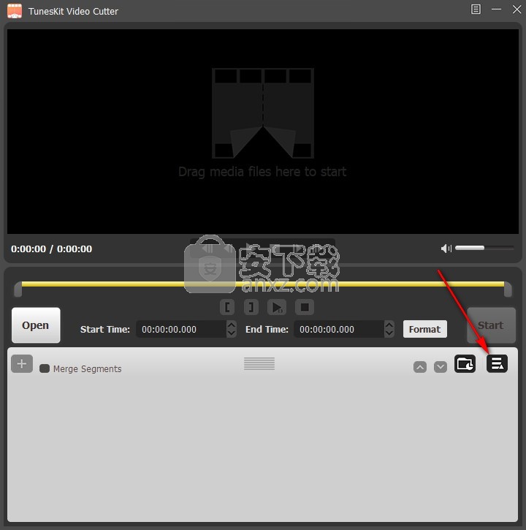526x530 pixels.
Task: Click the yellow timeline bar
Action: [x=263, y=284]
